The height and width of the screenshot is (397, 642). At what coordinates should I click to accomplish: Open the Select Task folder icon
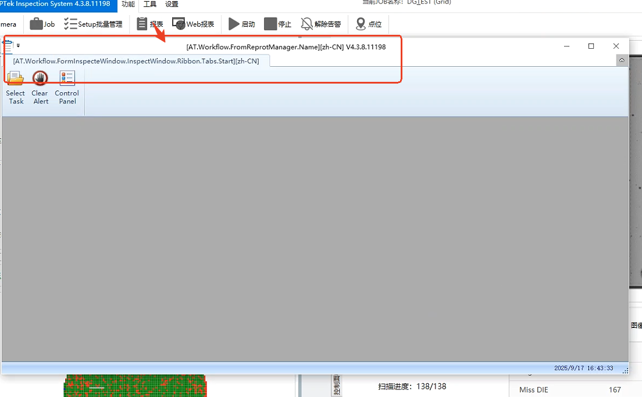click(x=16, y=78)
